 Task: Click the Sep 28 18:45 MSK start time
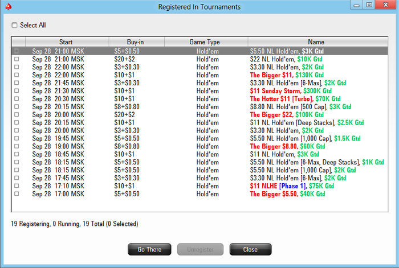click(x=58, y=154)
